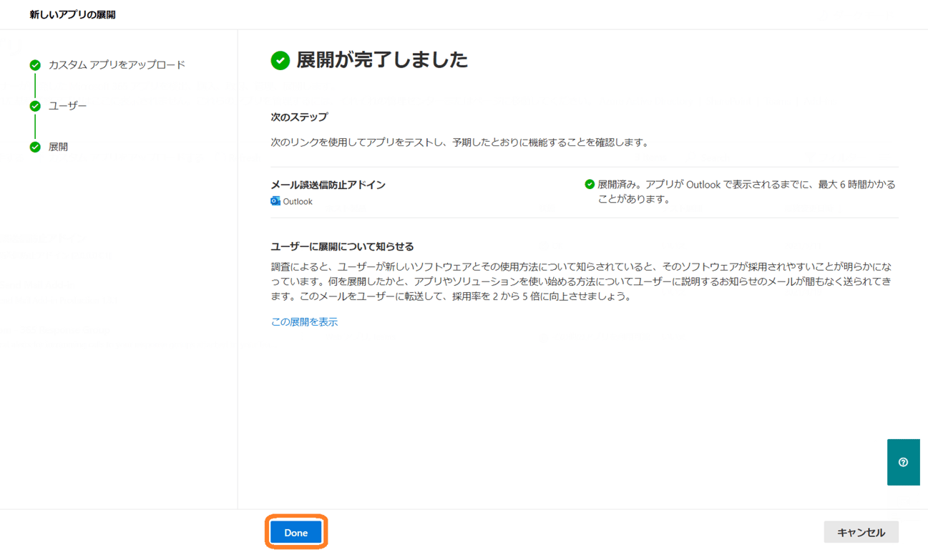Image resolution: width=928 pixels, height=550 pixels.
Task: Click green check beside カスタム アプリをアップロード
Action: click(35, 65)
